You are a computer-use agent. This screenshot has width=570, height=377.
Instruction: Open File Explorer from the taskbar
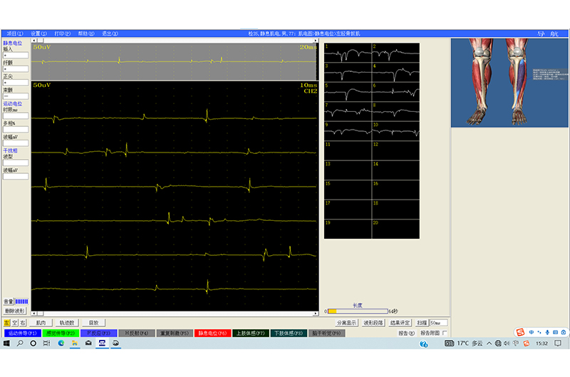[x=75, y=344]
